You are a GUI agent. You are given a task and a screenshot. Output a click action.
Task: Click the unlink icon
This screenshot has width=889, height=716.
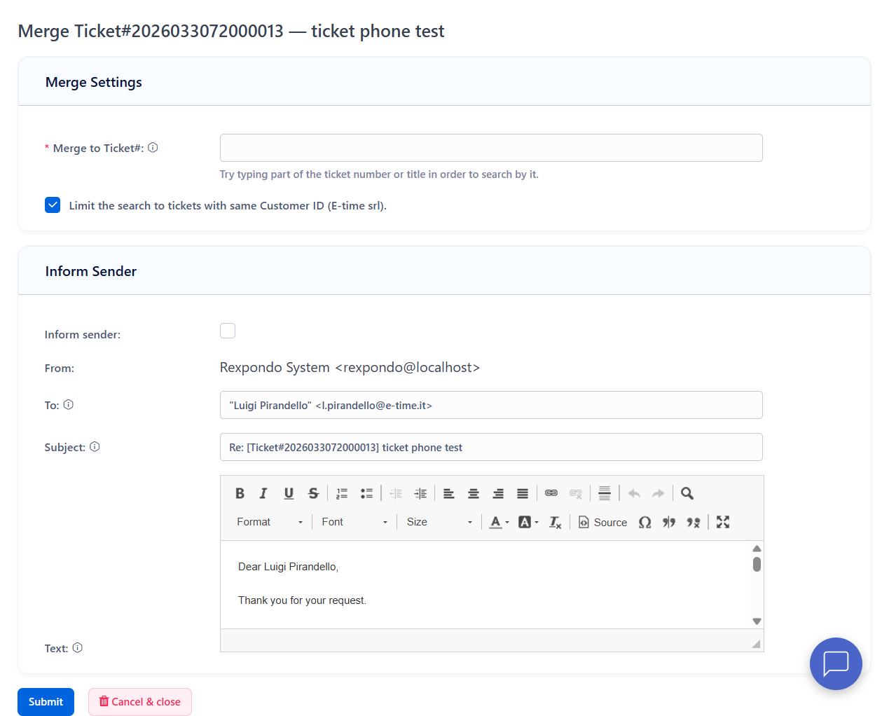point(576,493)
